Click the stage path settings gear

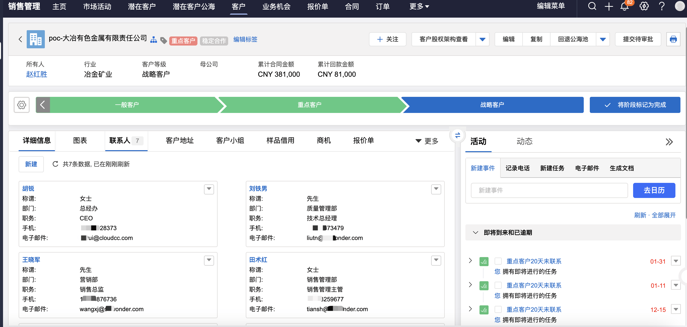point(22,105)
